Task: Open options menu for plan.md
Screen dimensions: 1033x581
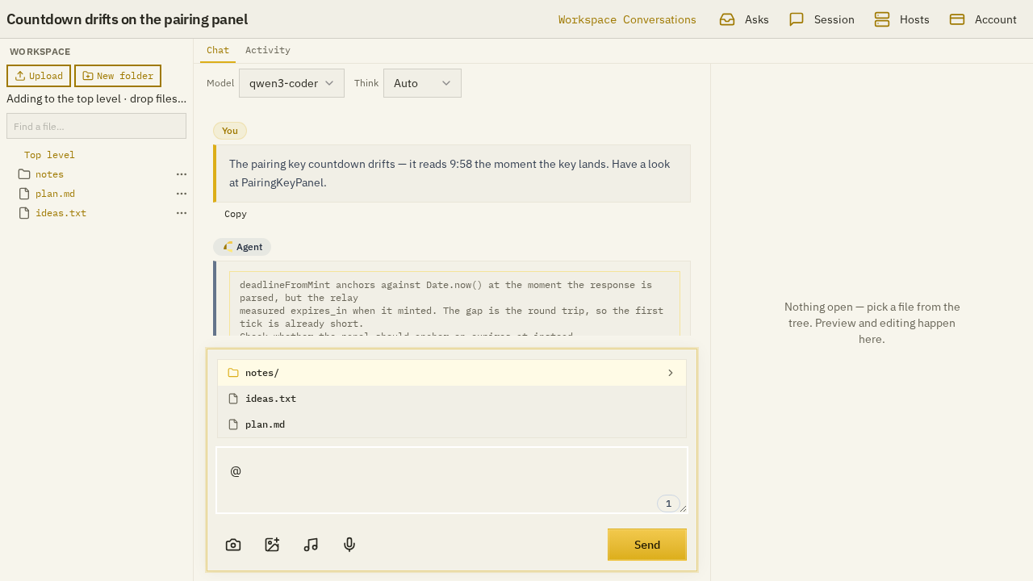Action: 182,194
